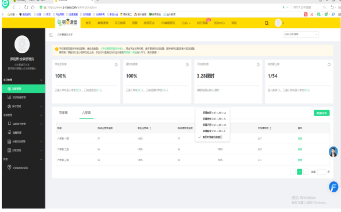Screen dimensions: 341x212
Task: Sort the table by the 平均课时数 column arrows
Action: [x=271, y=129]
